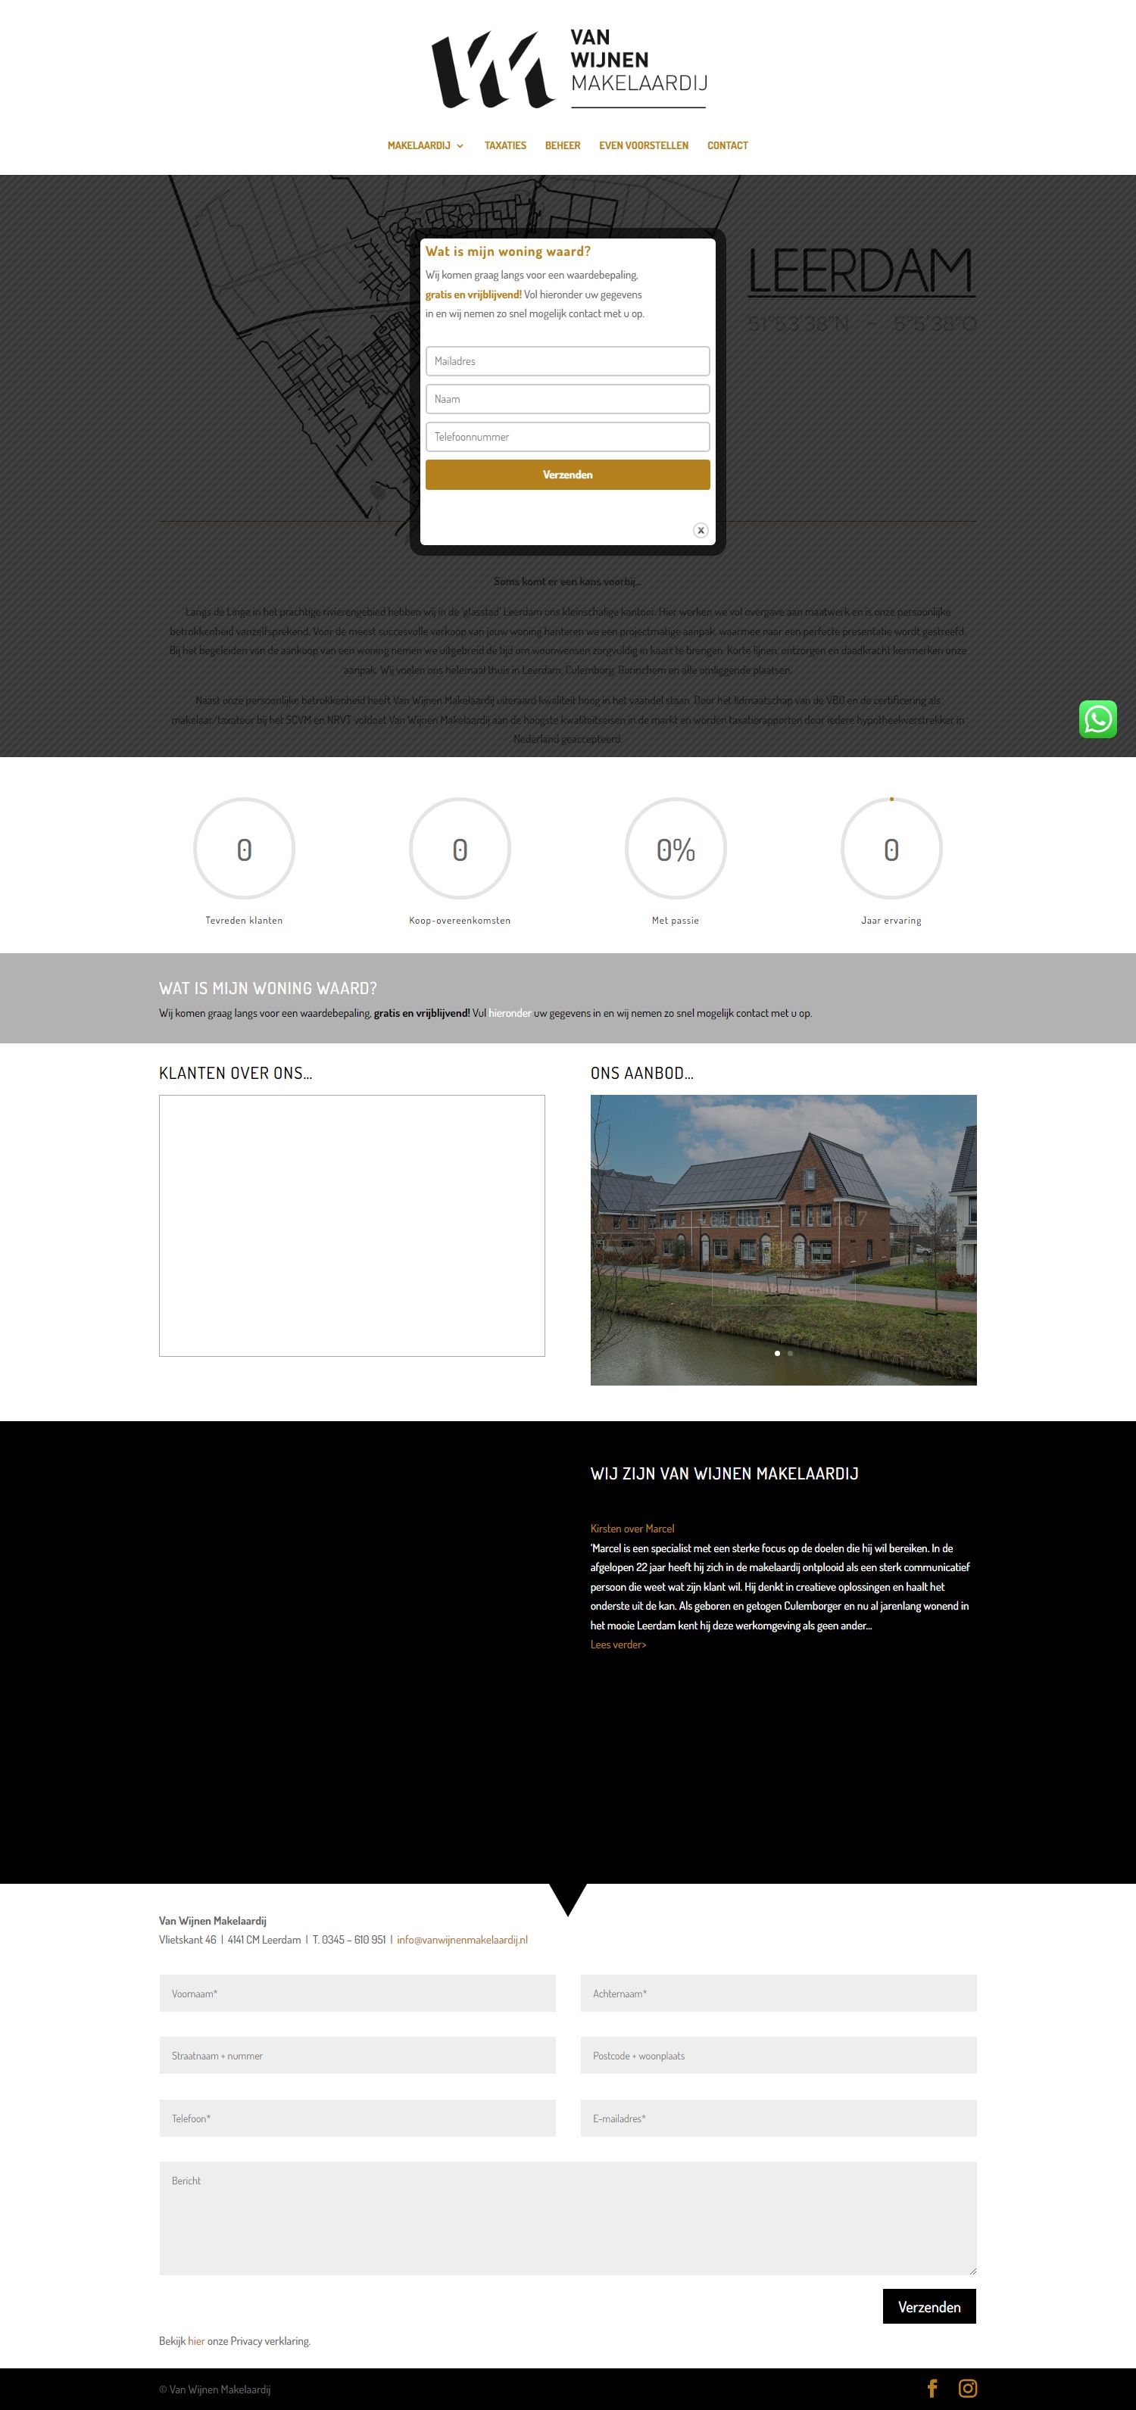Click the Jaar ervaring counter circle
This screenshot has height=2410, width=1136.
[891, 849]
